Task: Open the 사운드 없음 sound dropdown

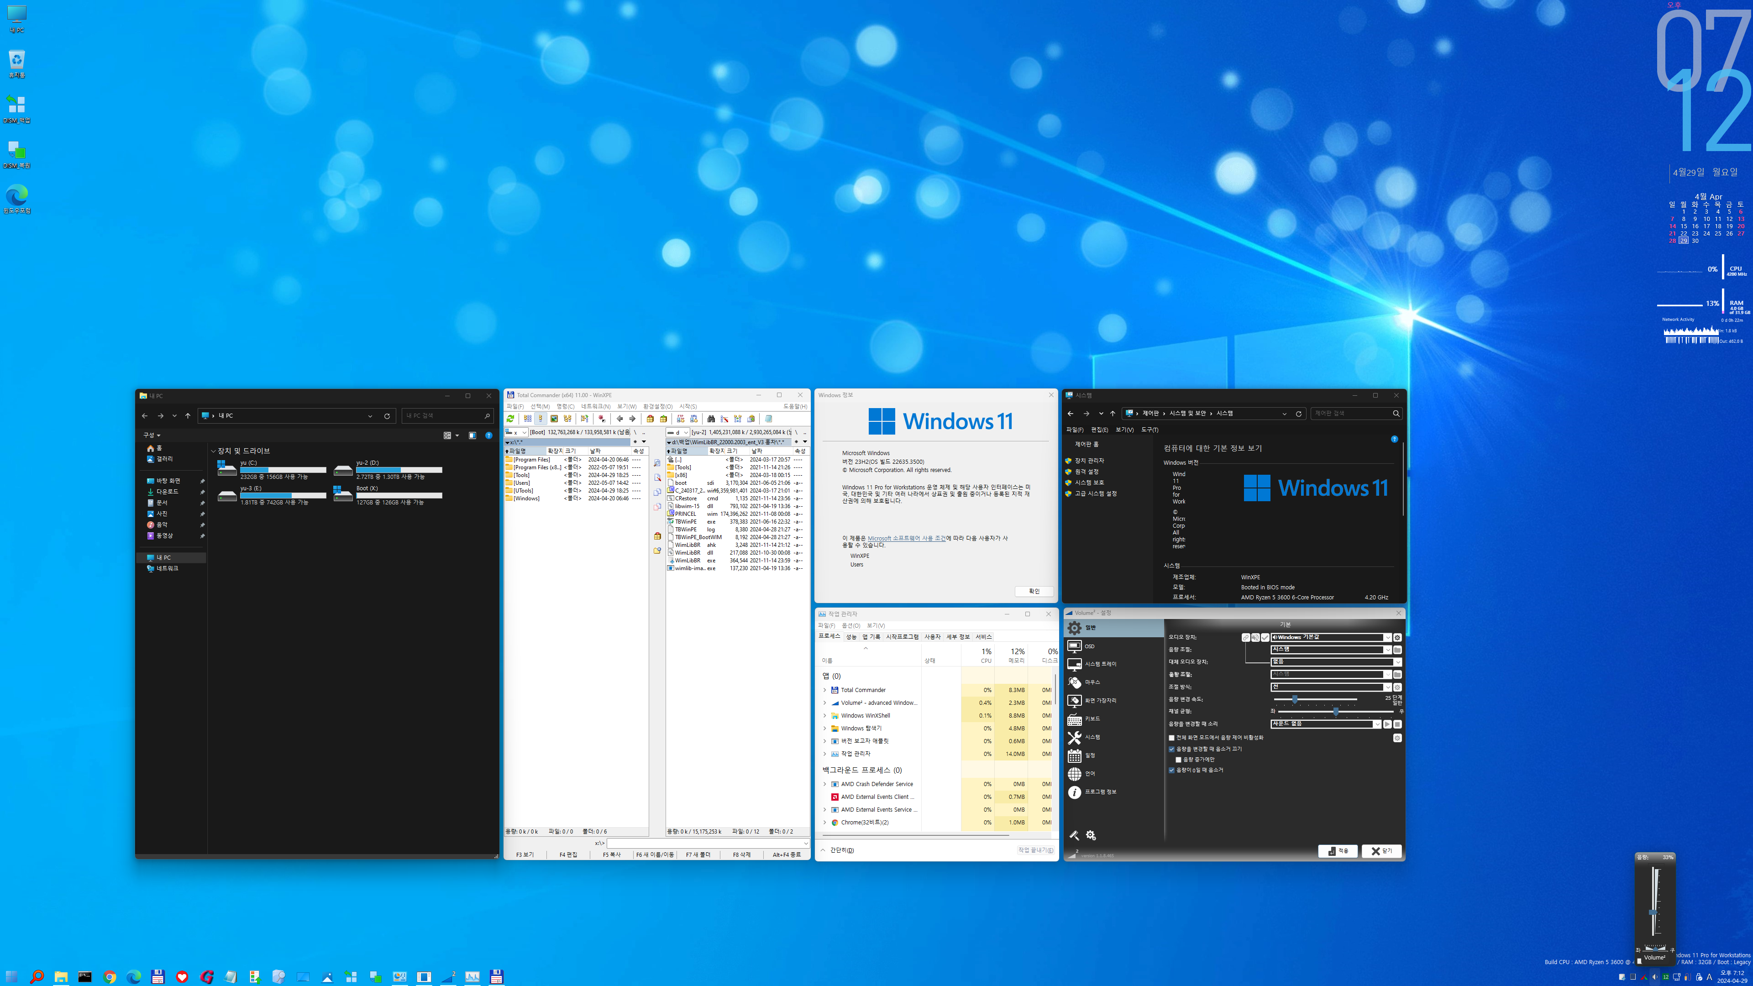Action: pyautogui.click(x=1326, y=724)
